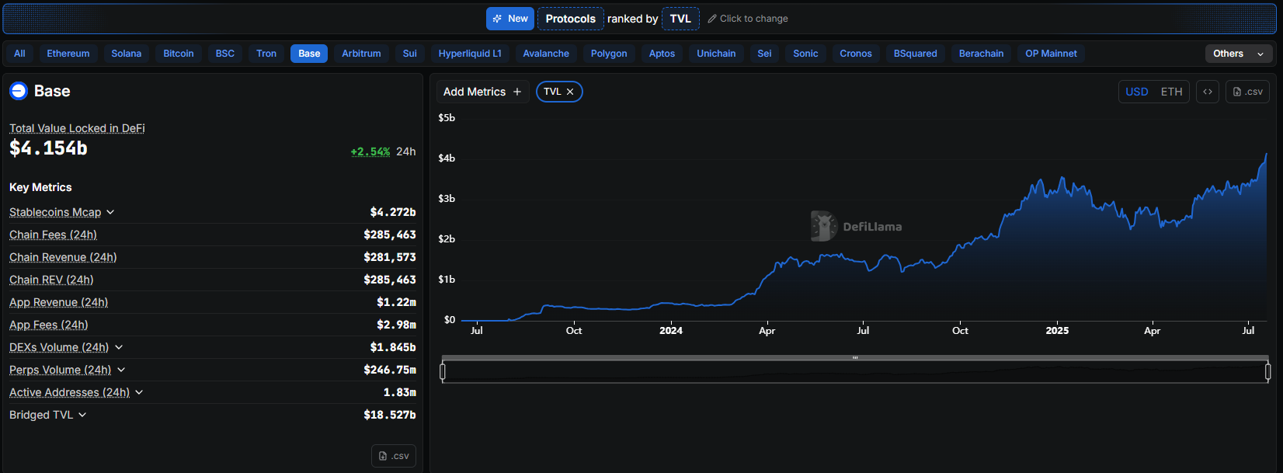Select the Ethereum chain tab

pos(68,54)
